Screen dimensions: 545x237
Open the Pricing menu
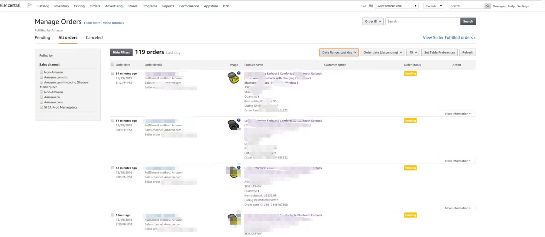(x=79, y=6)
